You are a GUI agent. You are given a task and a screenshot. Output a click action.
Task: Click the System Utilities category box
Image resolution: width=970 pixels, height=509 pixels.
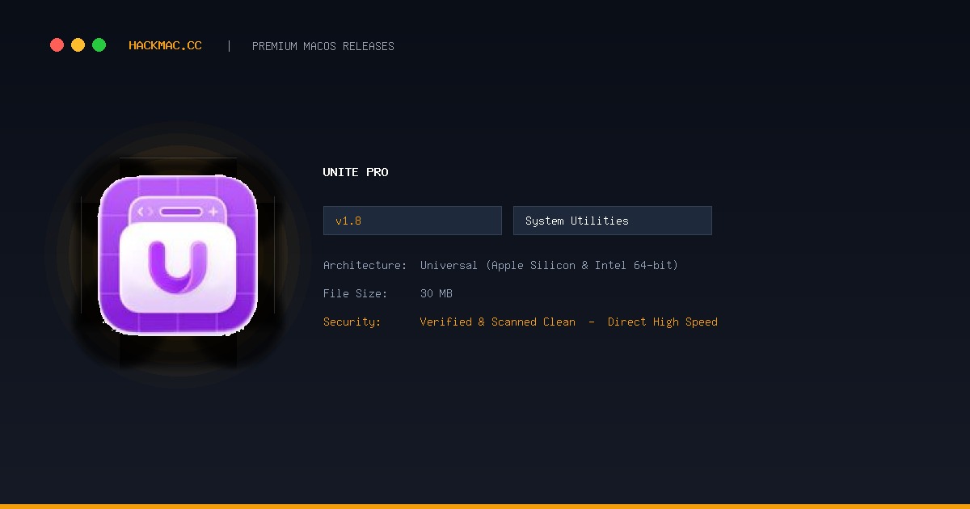coord(613,221)
